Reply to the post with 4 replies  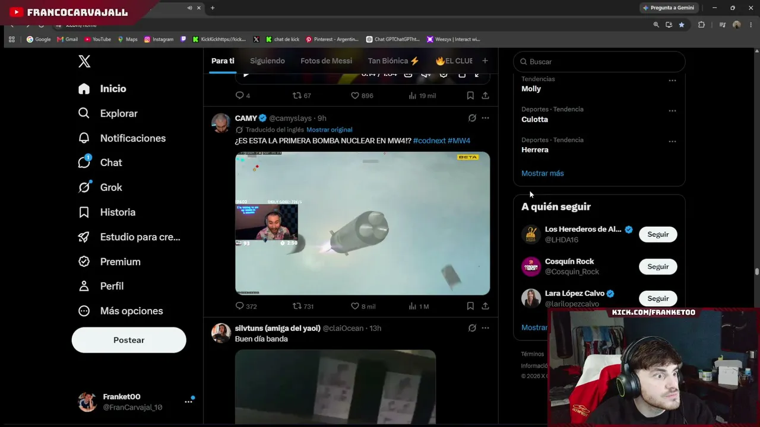240,95
